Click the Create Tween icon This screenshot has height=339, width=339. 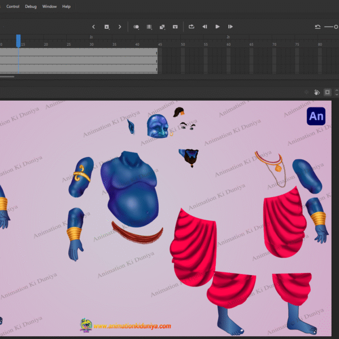tap(162, 27)
